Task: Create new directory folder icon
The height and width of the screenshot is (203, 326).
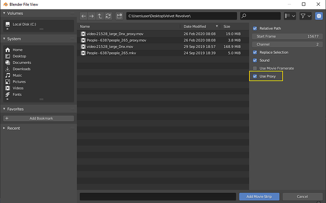Action: 120,16
